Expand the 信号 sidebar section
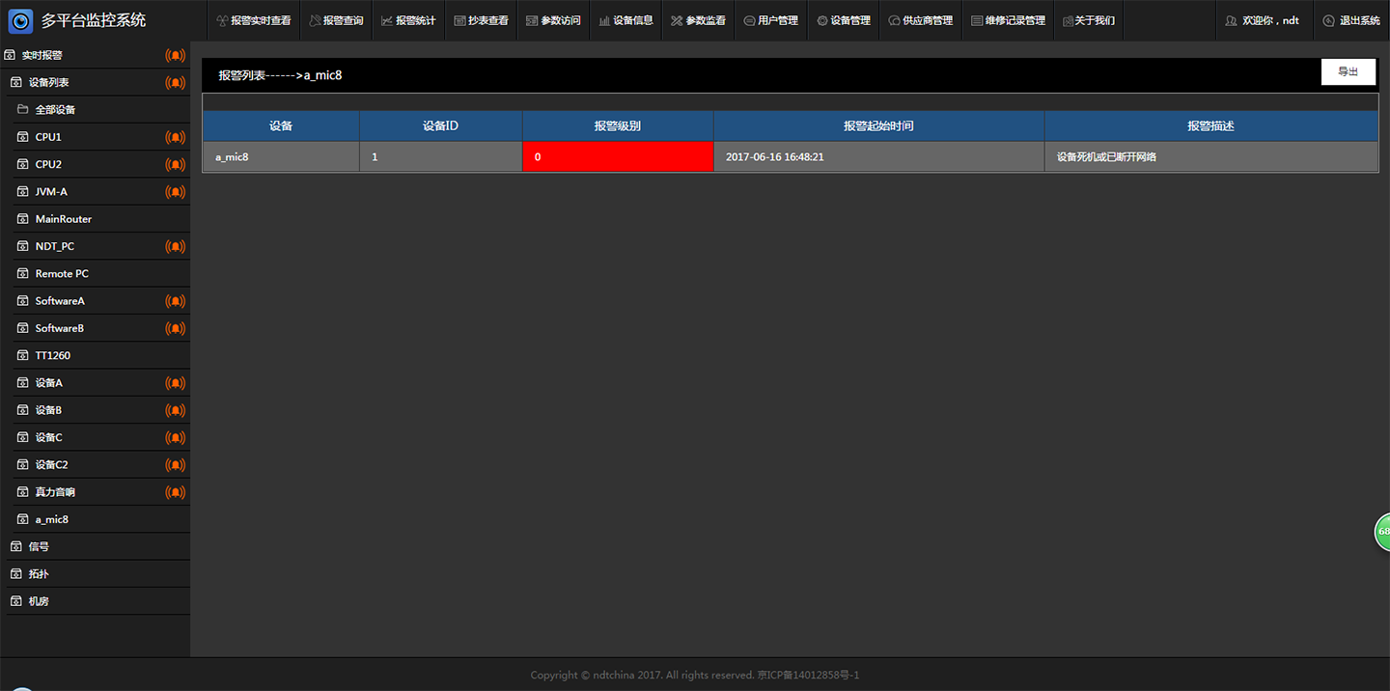The width and height of the screenshot is (1390, 691). 39,546
